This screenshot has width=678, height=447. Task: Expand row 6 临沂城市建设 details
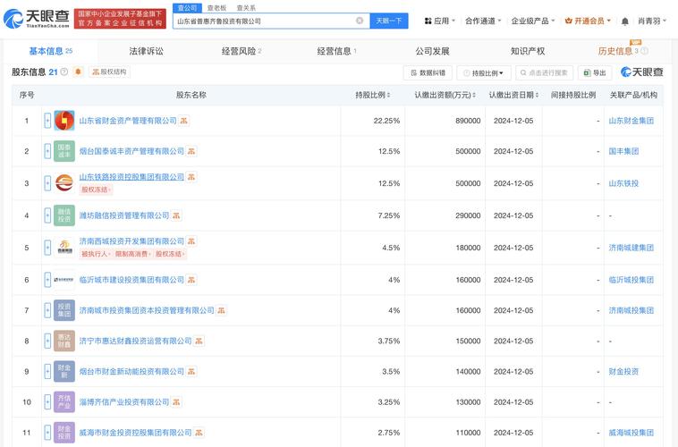47,280
